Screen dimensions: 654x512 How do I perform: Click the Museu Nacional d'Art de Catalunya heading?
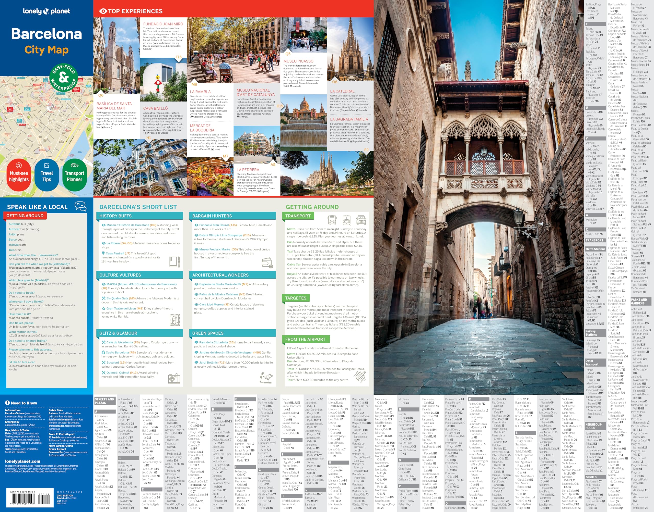(255, 92)
